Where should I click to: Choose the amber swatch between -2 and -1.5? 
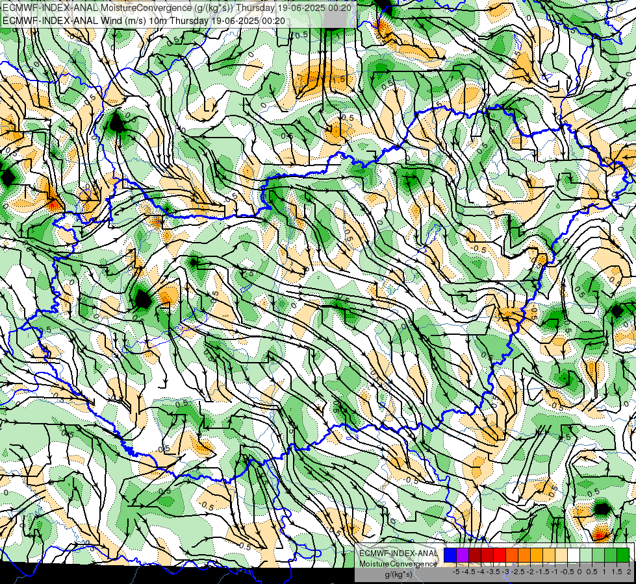point(537,555)
